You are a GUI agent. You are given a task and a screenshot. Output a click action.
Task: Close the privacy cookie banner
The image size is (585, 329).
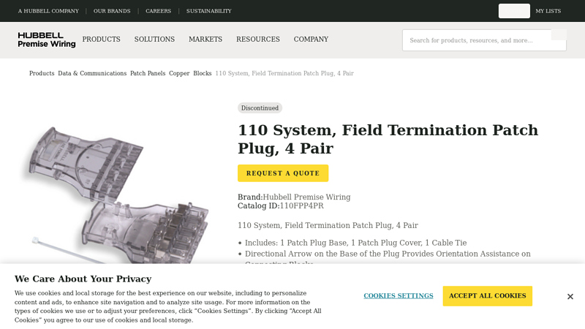(570, 297)
